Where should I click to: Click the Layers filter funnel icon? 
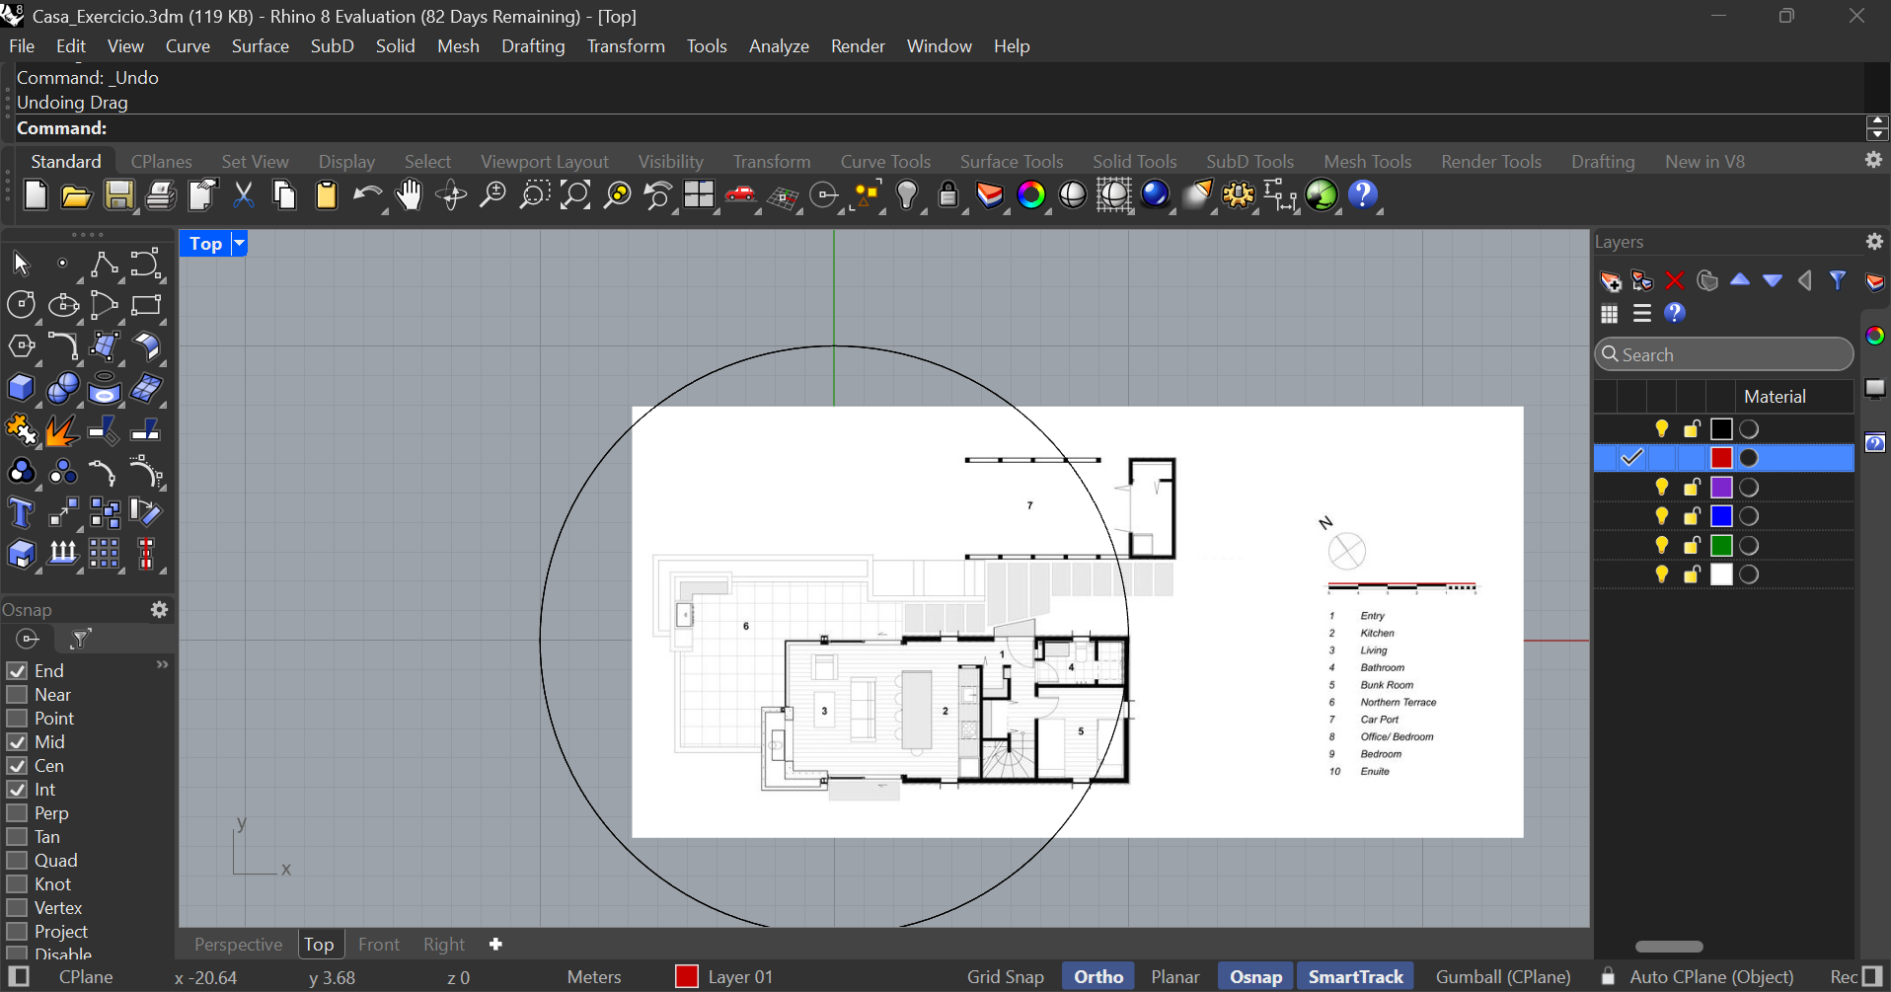pos(1838,281)
